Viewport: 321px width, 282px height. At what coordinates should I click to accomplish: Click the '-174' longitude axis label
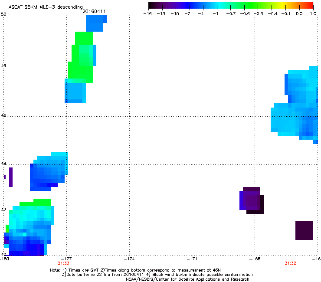point(129,259)
